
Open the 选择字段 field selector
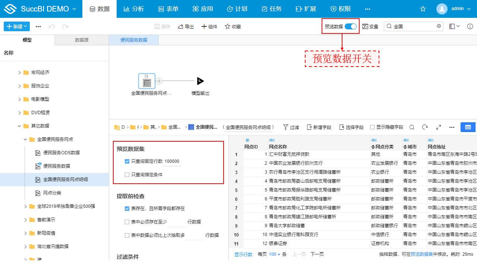coord(350,127)
